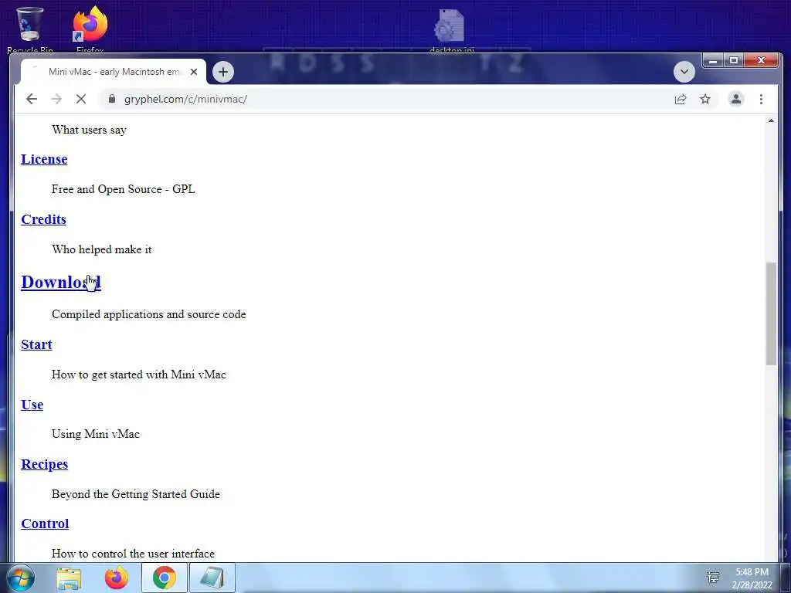Close the Chrome window
This screenshot has width=791, height=593.
pyautogui.click(x=761, y=60)
